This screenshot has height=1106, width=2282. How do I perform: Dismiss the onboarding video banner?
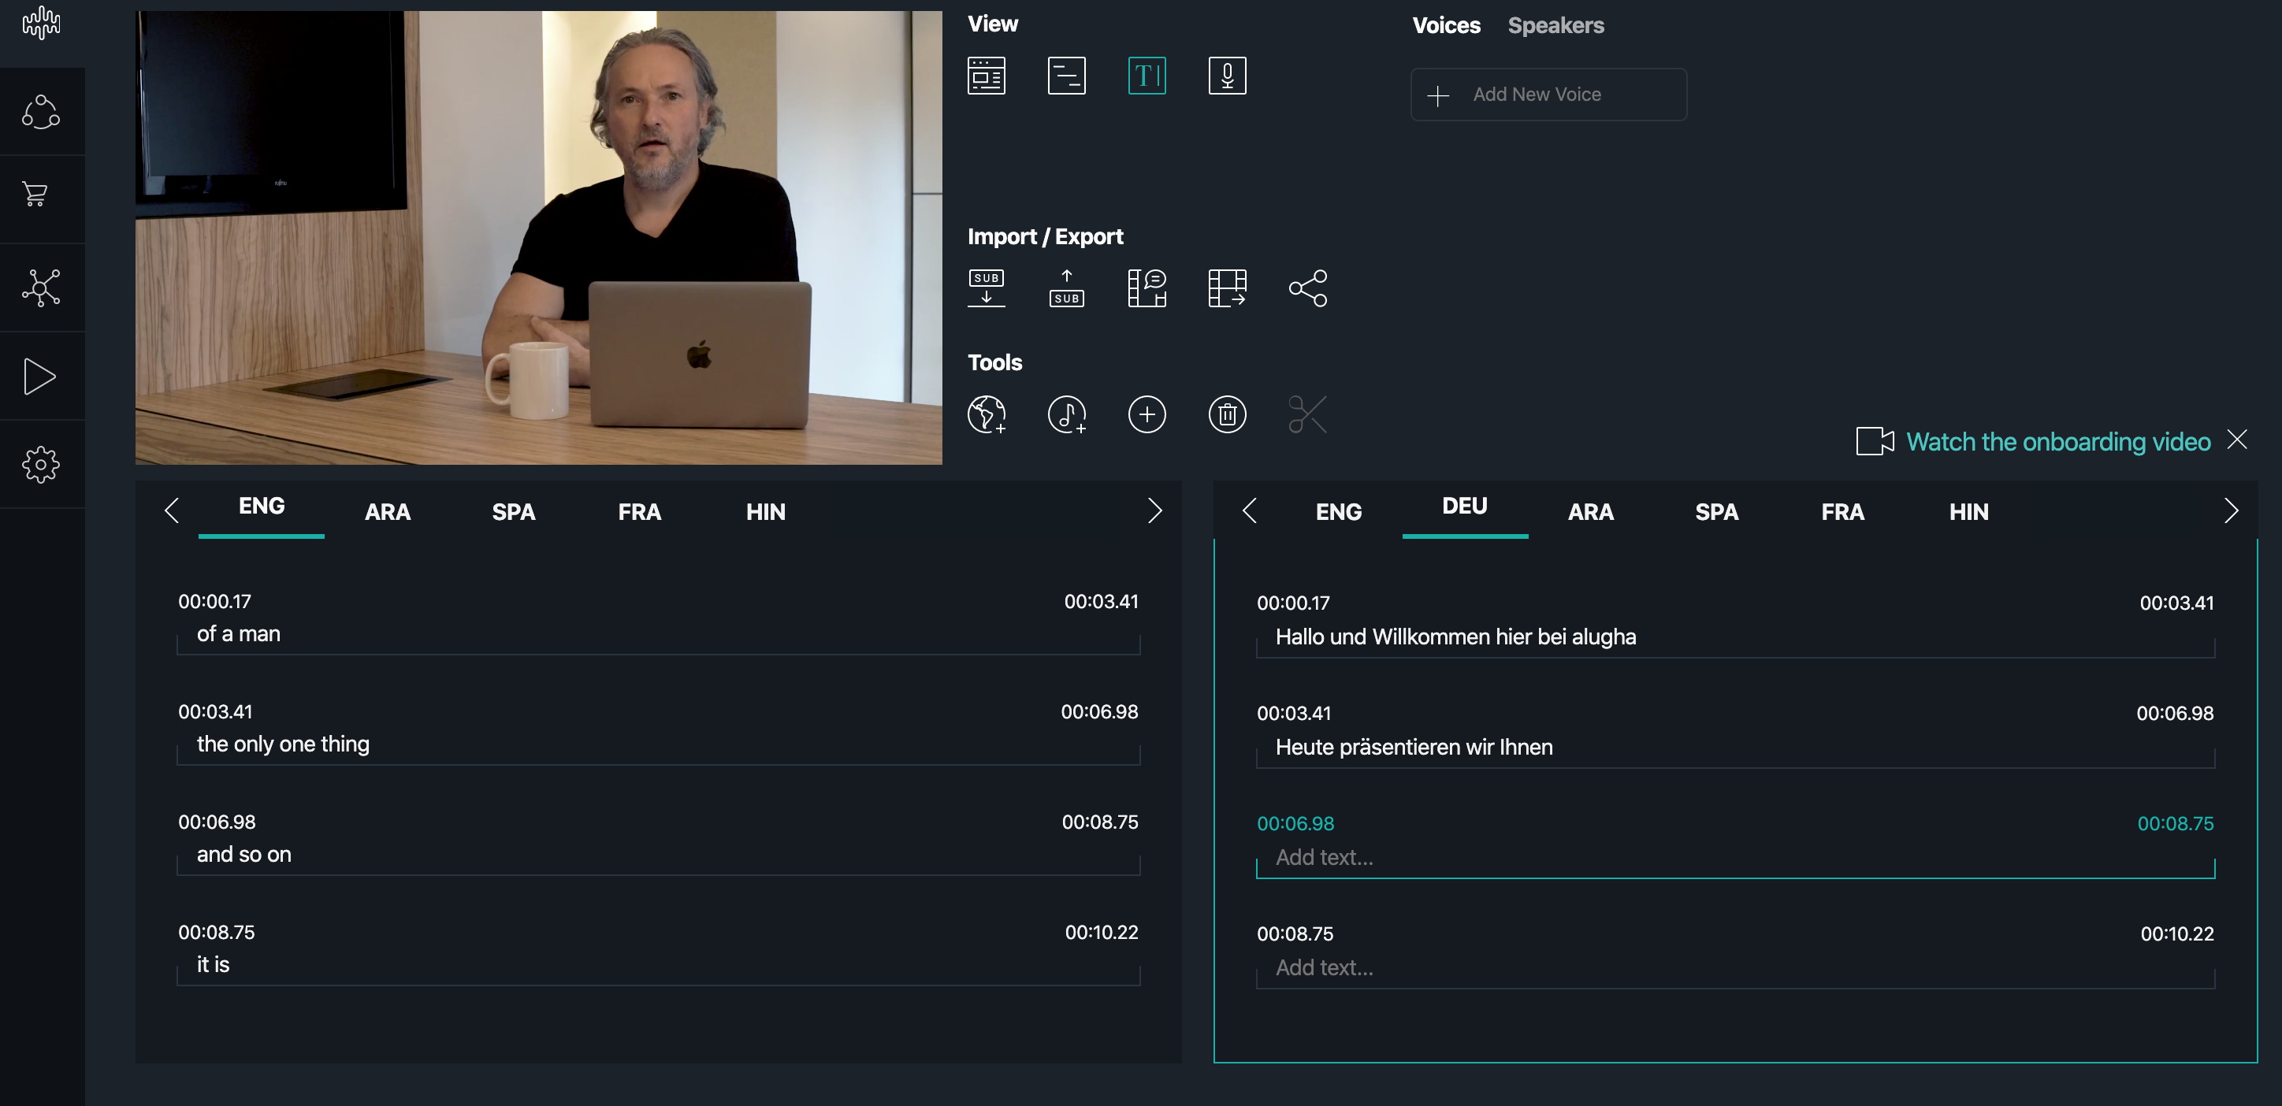(2237, 440)
